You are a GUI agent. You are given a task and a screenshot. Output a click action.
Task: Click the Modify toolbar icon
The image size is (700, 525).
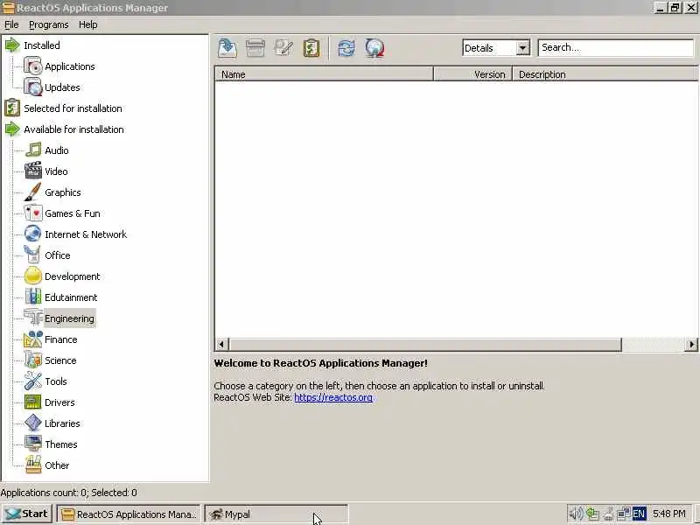(x=283, y=48)
